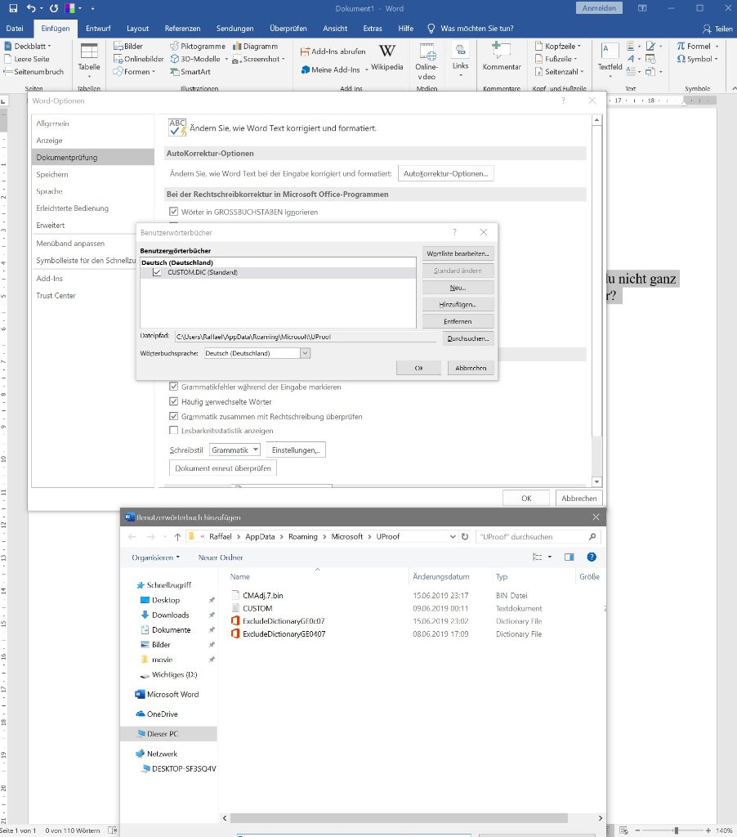Toggle Häufig verwechselte Wörter checkbox

point(173,401)
